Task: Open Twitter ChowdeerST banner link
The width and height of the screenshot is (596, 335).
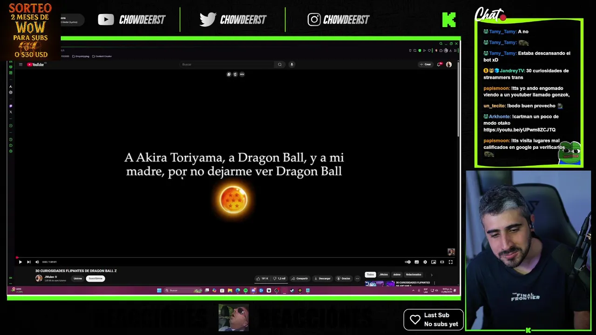Action: pos(233,20)
